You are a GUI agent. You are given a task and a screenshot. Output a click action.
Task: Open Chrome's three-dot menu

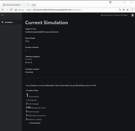click(x=132, y=10)
